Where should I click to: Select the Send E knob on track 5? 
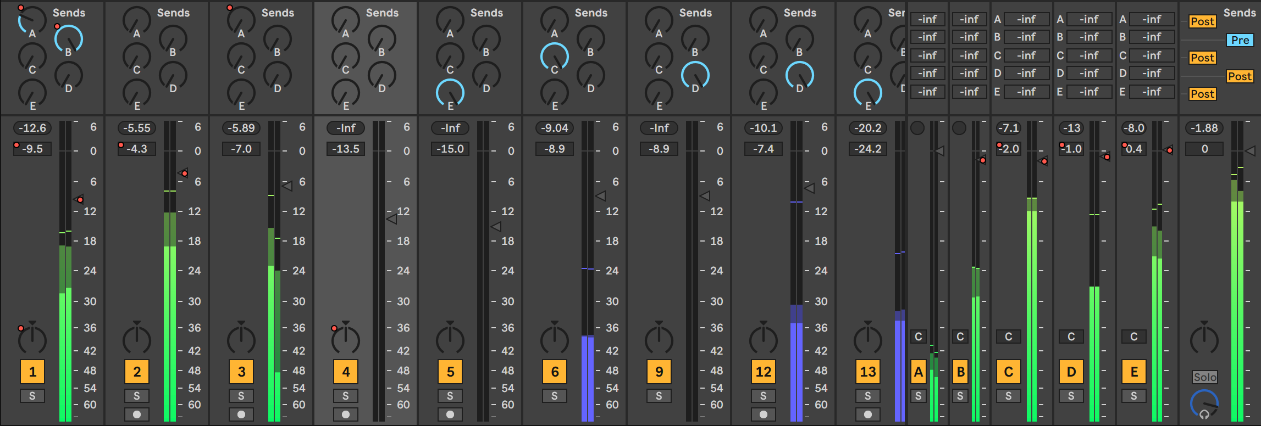pos(450,93)
